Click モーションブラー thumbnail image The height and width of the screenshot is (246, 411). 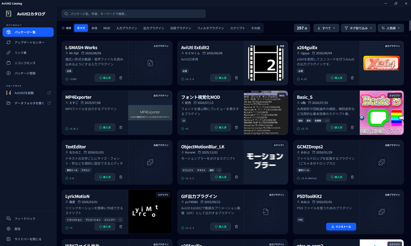tap(266, 162)
